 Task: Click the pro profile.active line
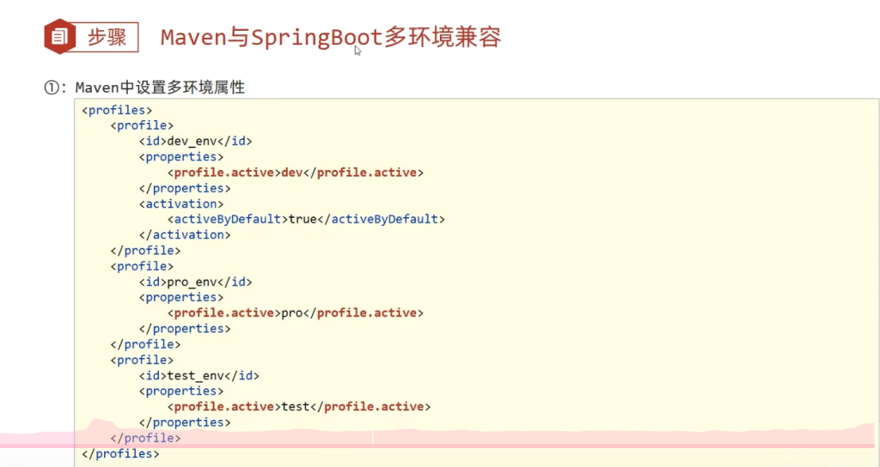(296, 312)
